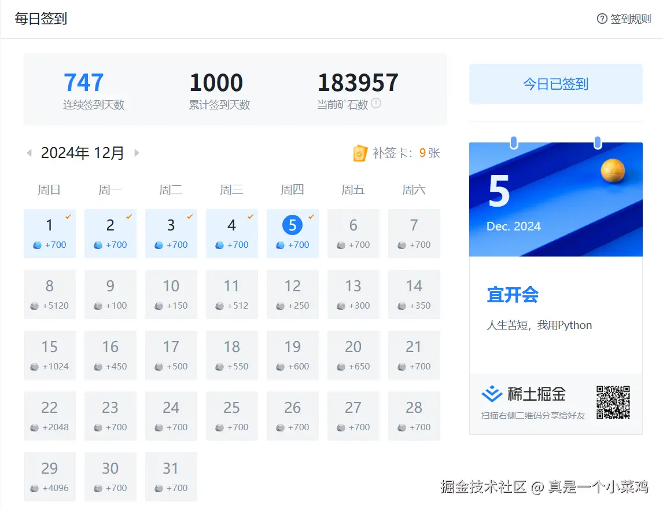Click the question mark icon beside 签到规则
This screenshot has width=663, height=509.
click(601, 18)
